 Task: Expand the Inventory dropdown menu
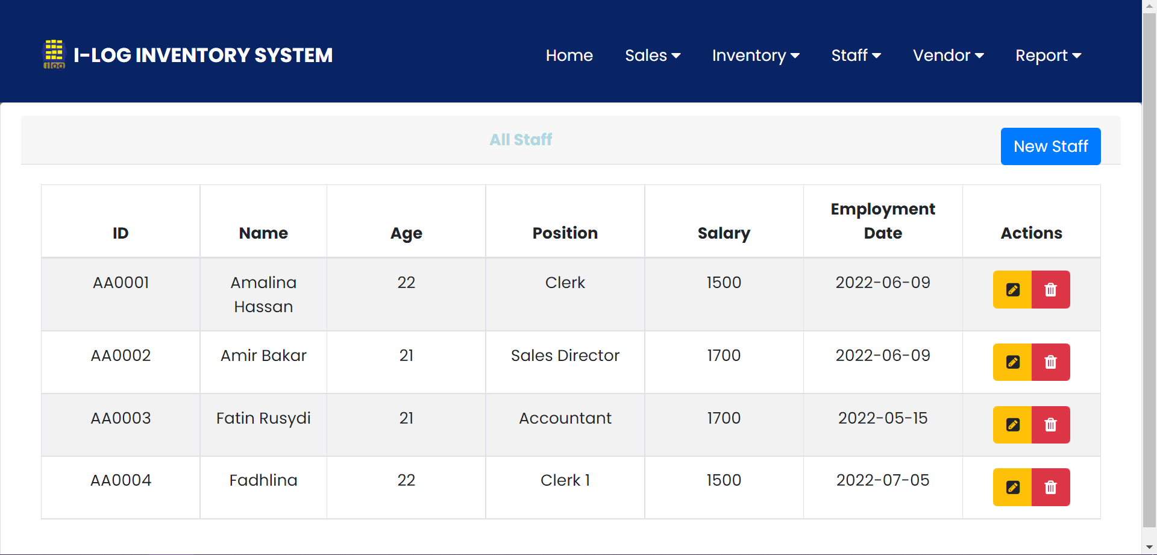point(756,55)
